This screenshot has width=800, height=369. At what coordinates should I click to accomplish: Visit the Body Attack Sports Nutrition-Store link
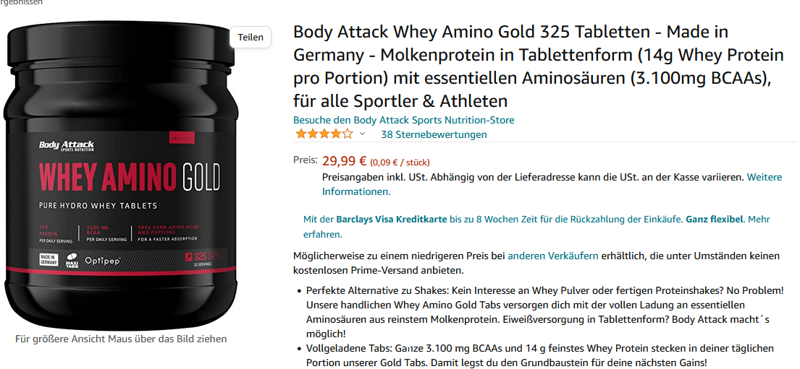403,120
